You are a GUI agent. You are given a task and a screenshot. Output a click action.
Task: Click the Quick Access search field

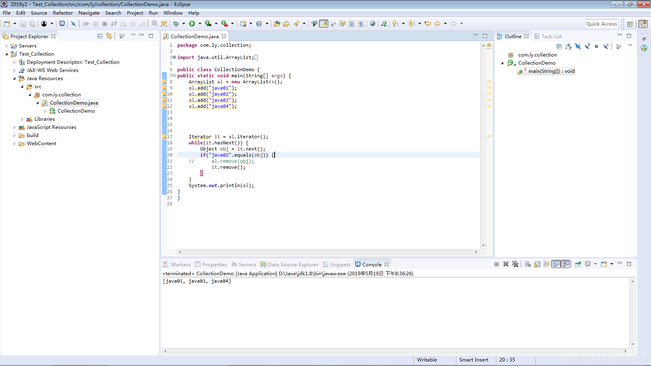click(602, 24)
